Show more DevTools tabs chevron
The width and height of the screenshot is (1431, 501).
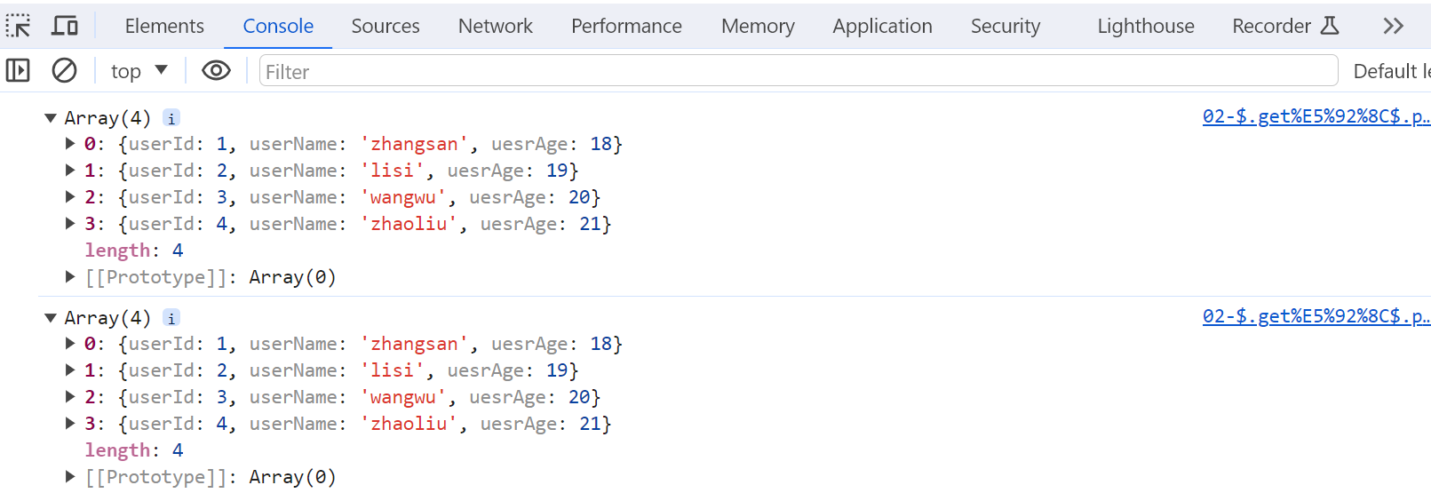1393,26
